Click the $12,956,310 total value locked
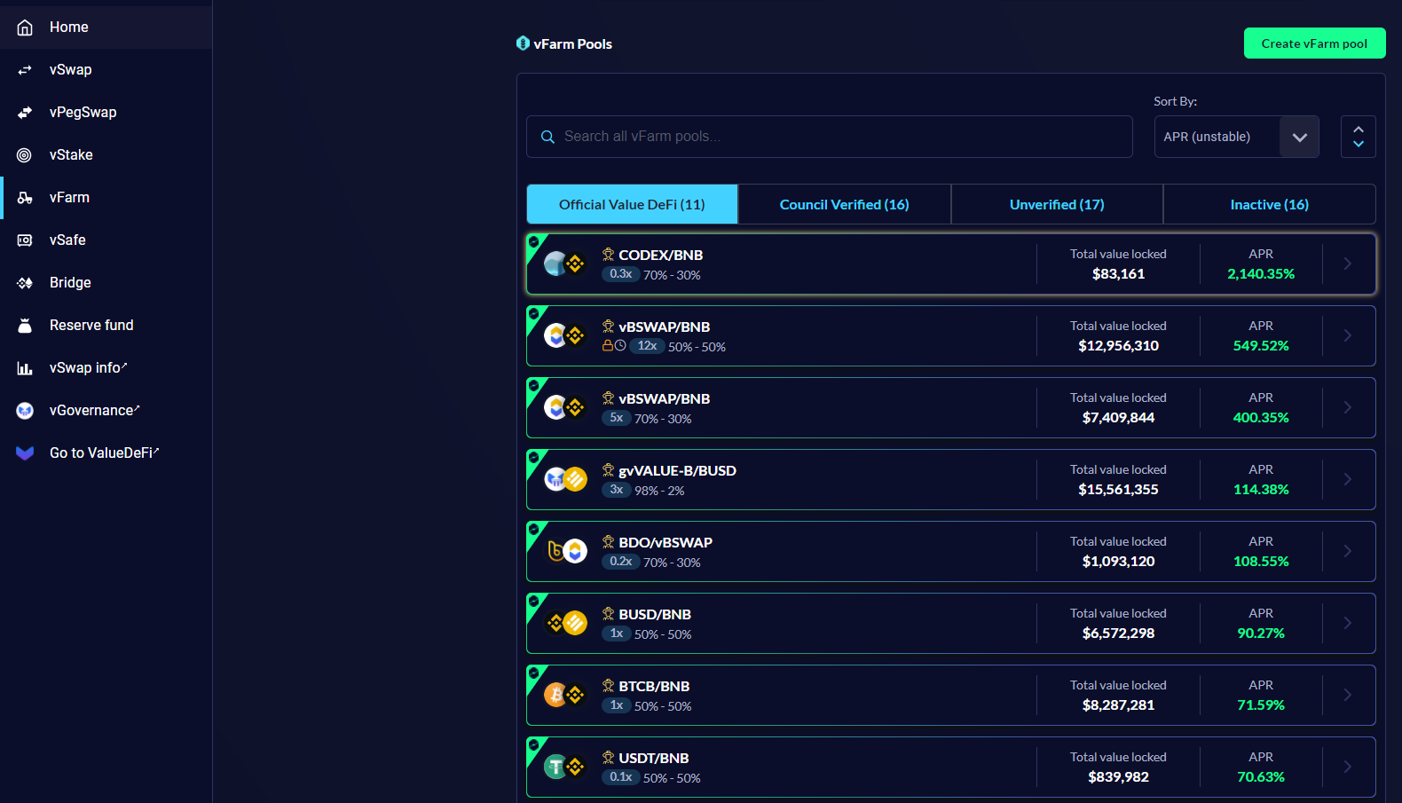 (1118, 346)
